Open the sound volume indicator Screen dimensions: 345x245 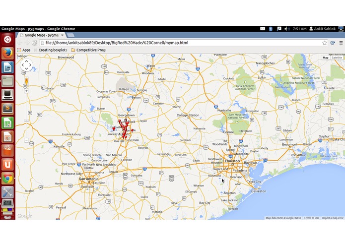click(287, 29)
